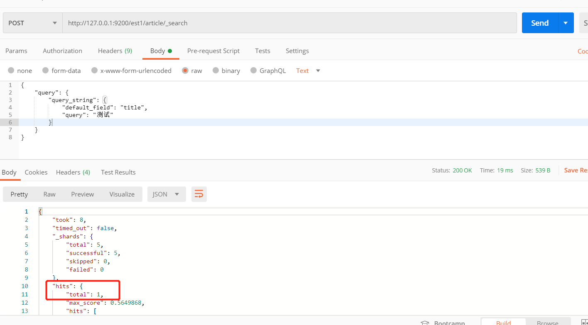The width and height of the screenshot is (588, 325).
Task: Expand the Send button arrow options
Action: (x=566, y=23)
